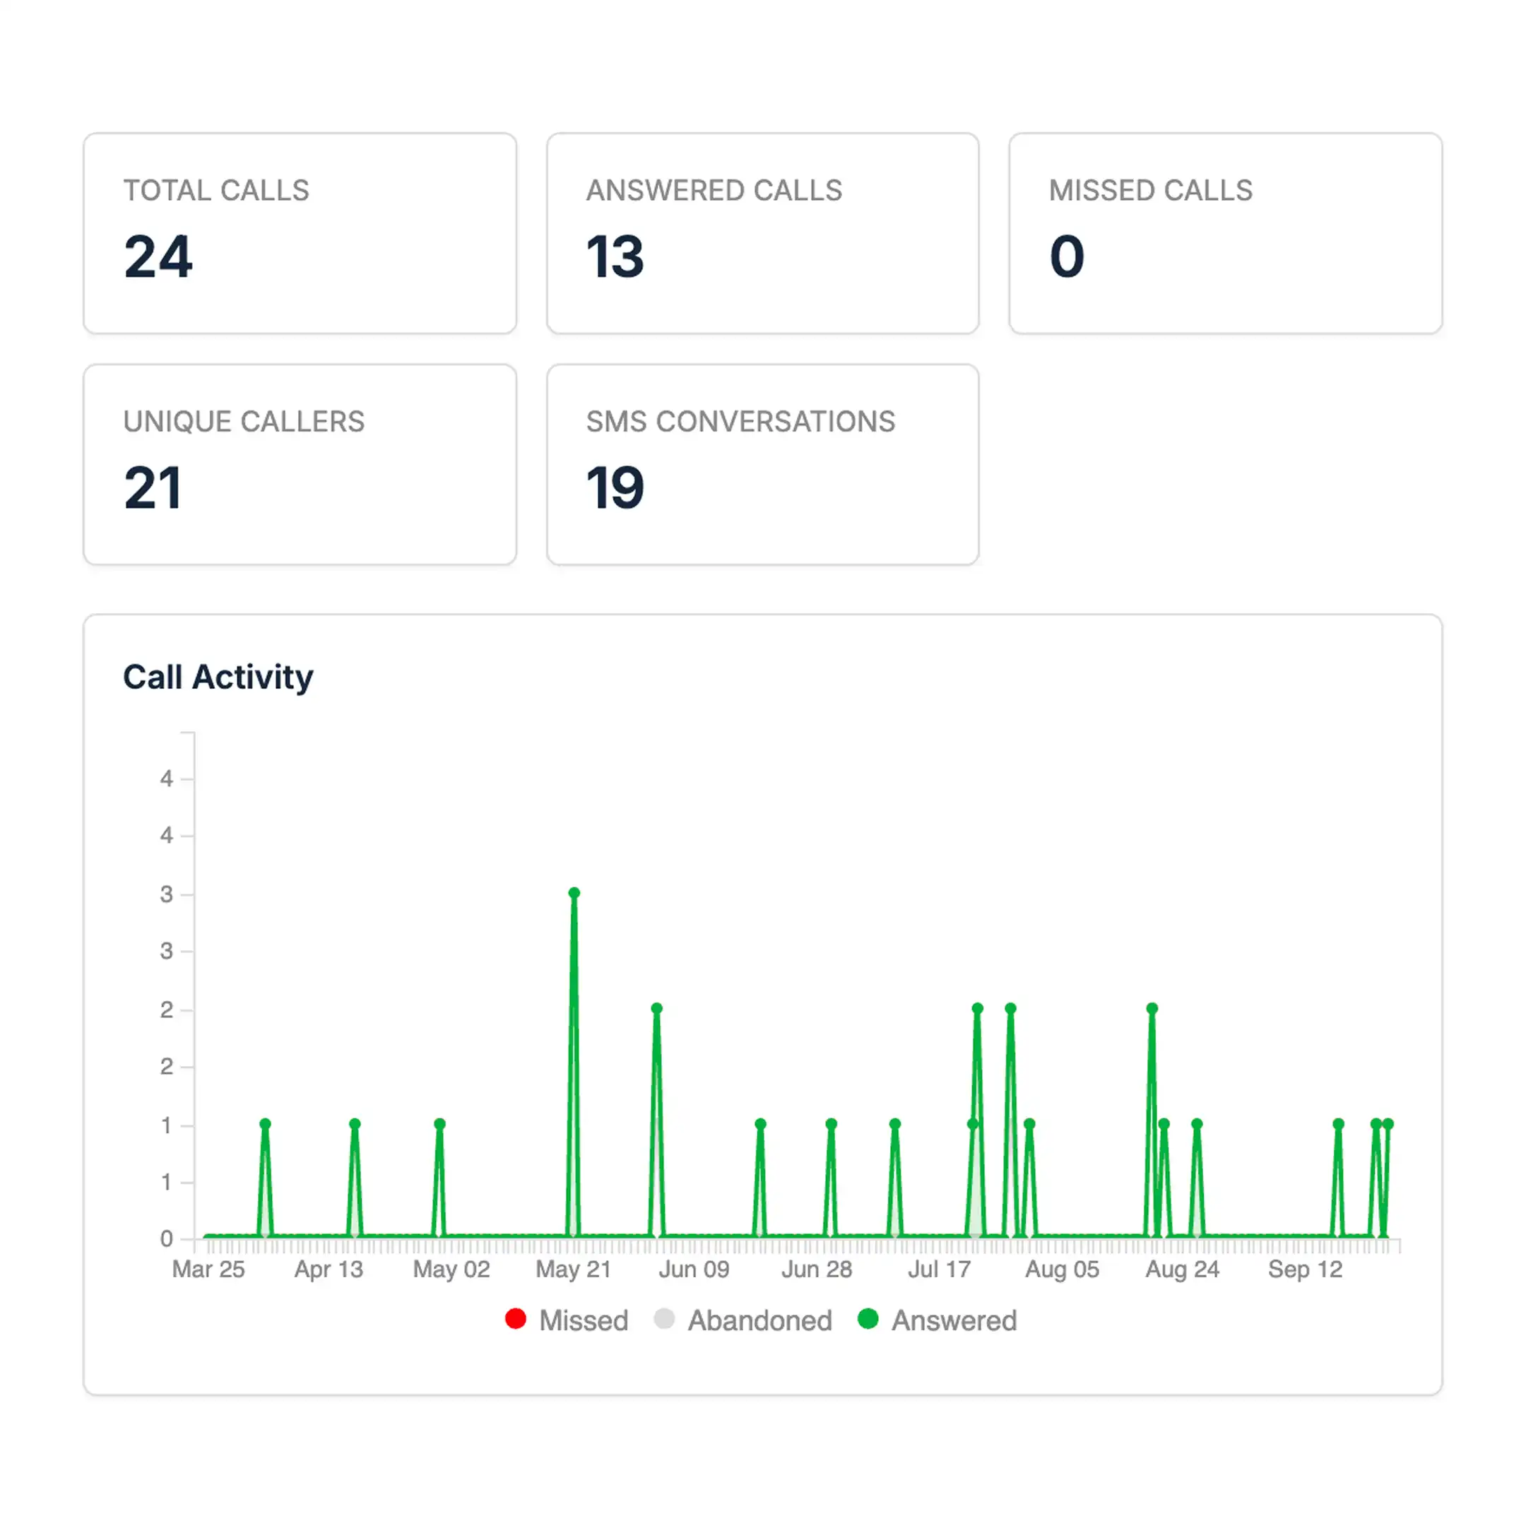Click the Jul 17 axis label
Screen dimensions: 1526x1526
click(939, 1270)
